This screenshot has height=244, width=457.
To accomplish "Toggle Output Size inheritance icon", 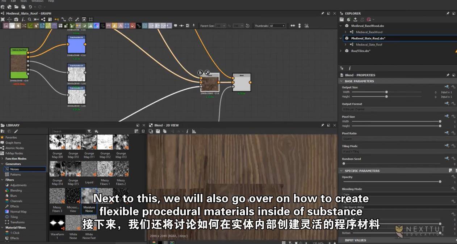I will [x=447, y=87].
